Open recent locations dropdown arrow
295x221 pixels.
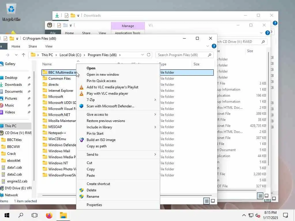pos(16,55)
